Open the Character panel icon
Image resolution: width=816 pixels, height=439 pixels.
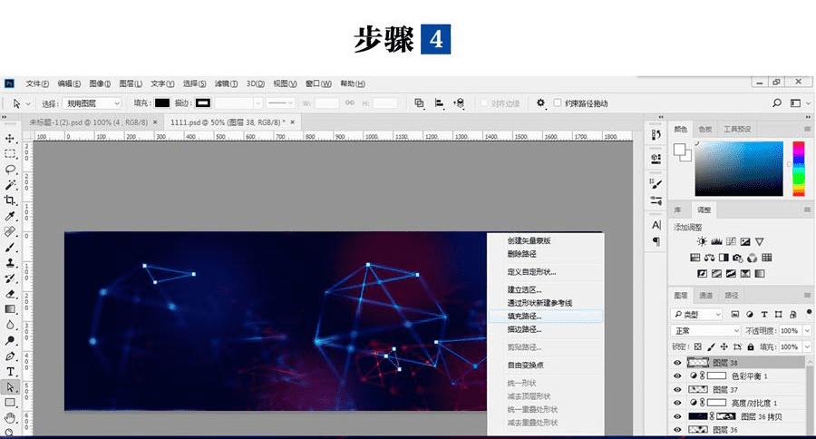pos(656,225)
